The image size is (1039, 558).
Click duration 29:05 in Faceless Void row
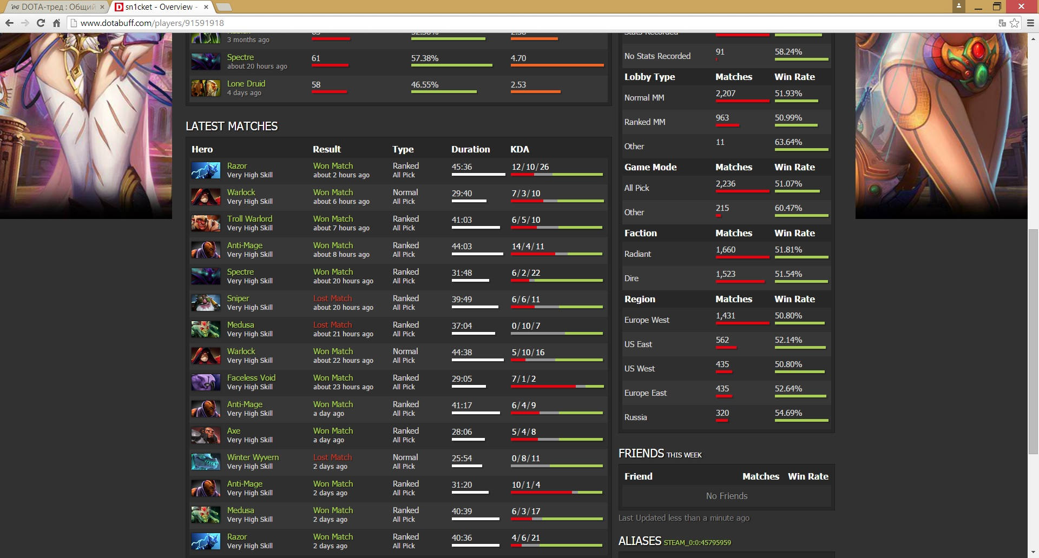[x=462, y=379]
